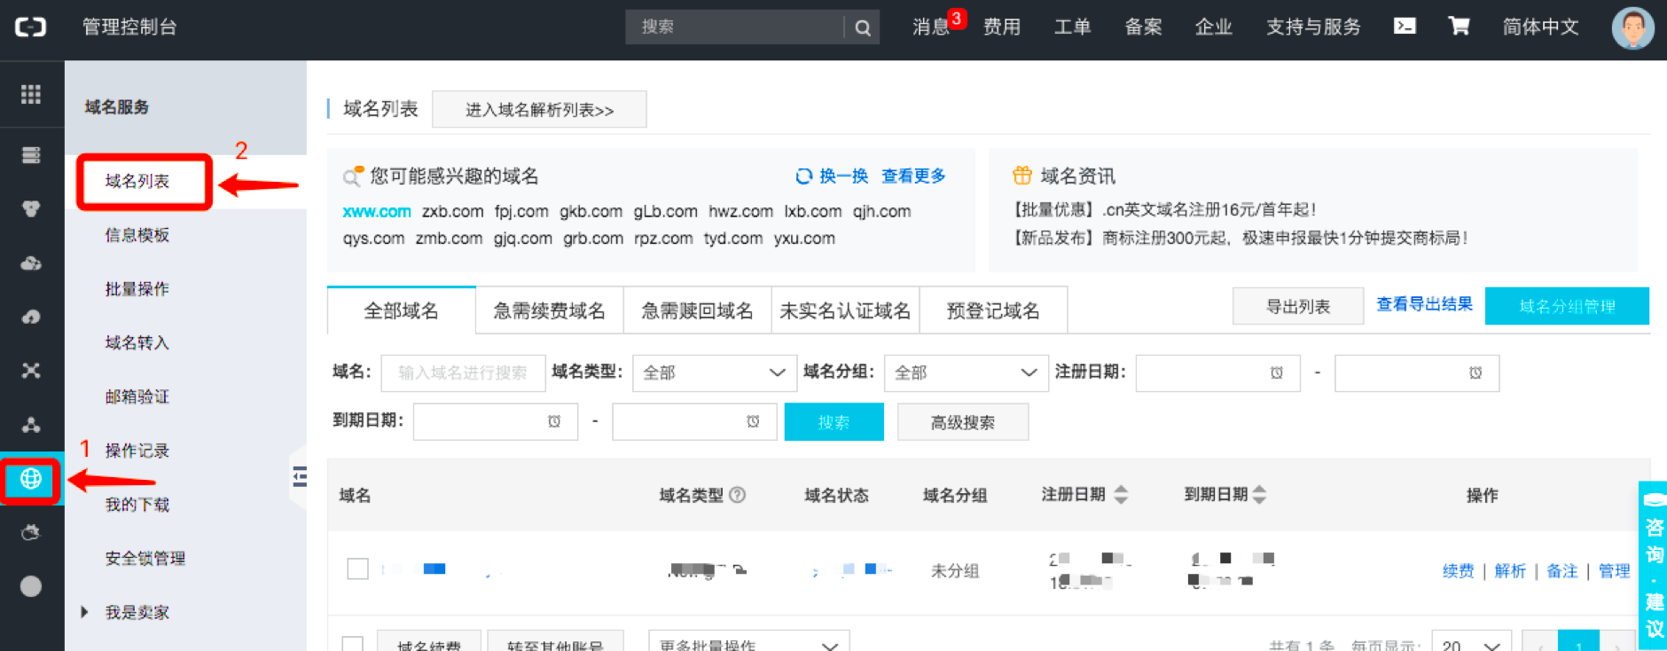
Task: Click the search magnifier icon in top bar
Action: (862, 27)
